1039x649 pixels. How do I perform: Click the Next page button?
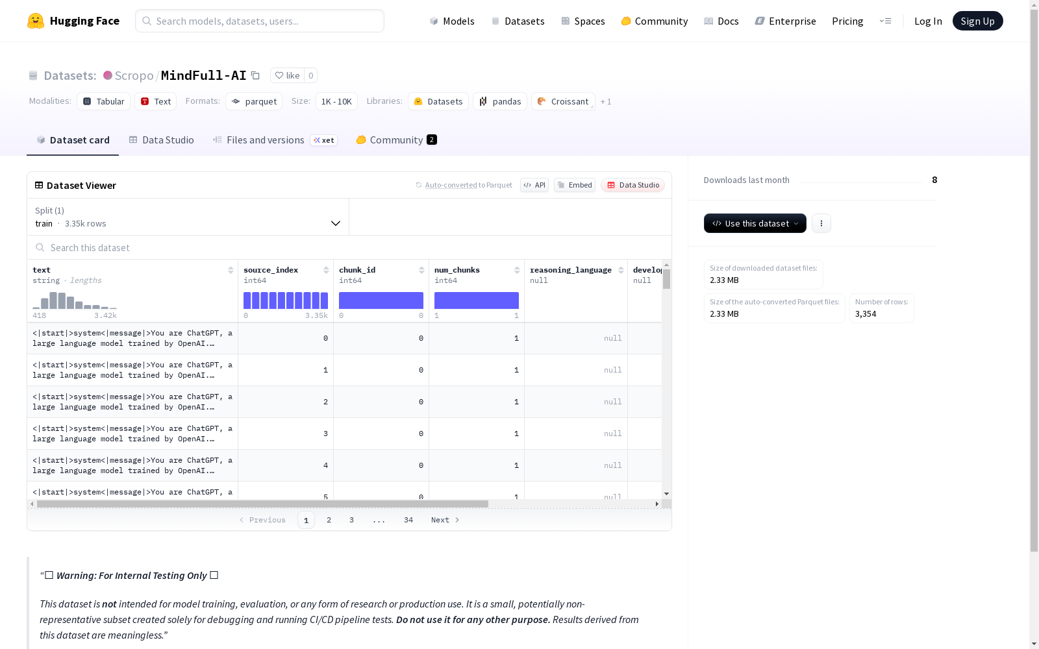[x=445, y=520]
